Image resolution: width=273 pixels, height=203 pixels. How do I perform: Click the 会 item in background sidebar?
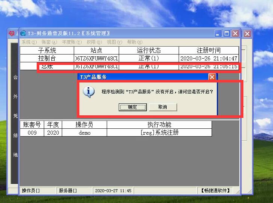[x=15, y=77]
